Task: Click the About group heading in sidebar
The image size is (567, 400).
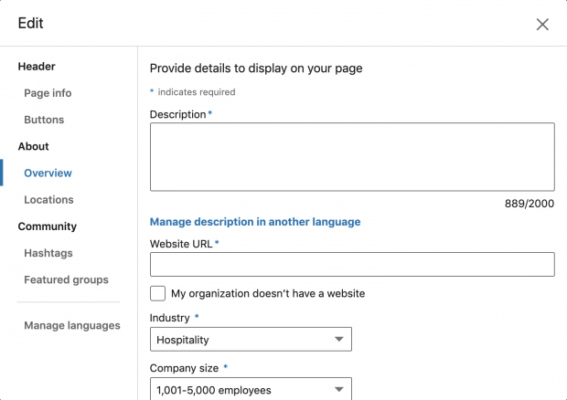Action: (34, 146)
